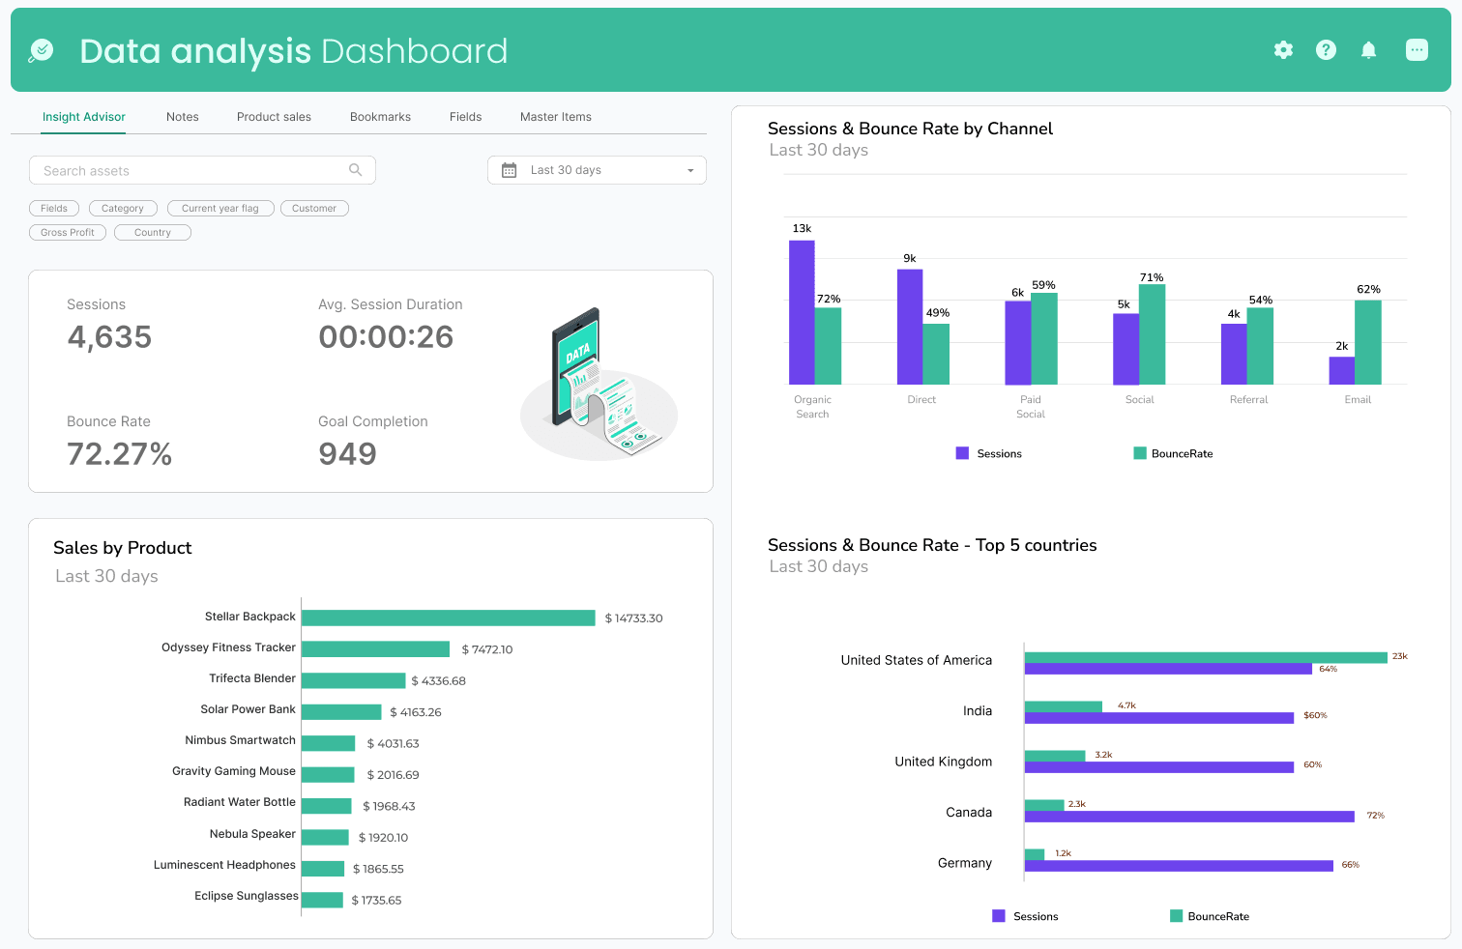Click the dashboard logo icon

(x=41, y=49)
